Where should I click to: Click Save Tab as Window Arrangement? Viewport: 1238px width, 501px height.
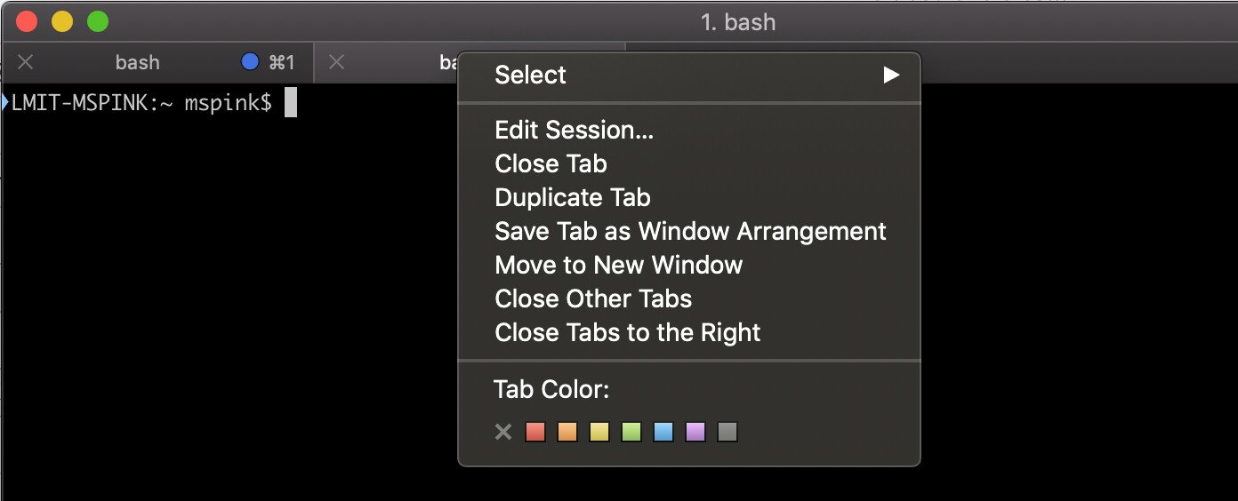[690, 232]
